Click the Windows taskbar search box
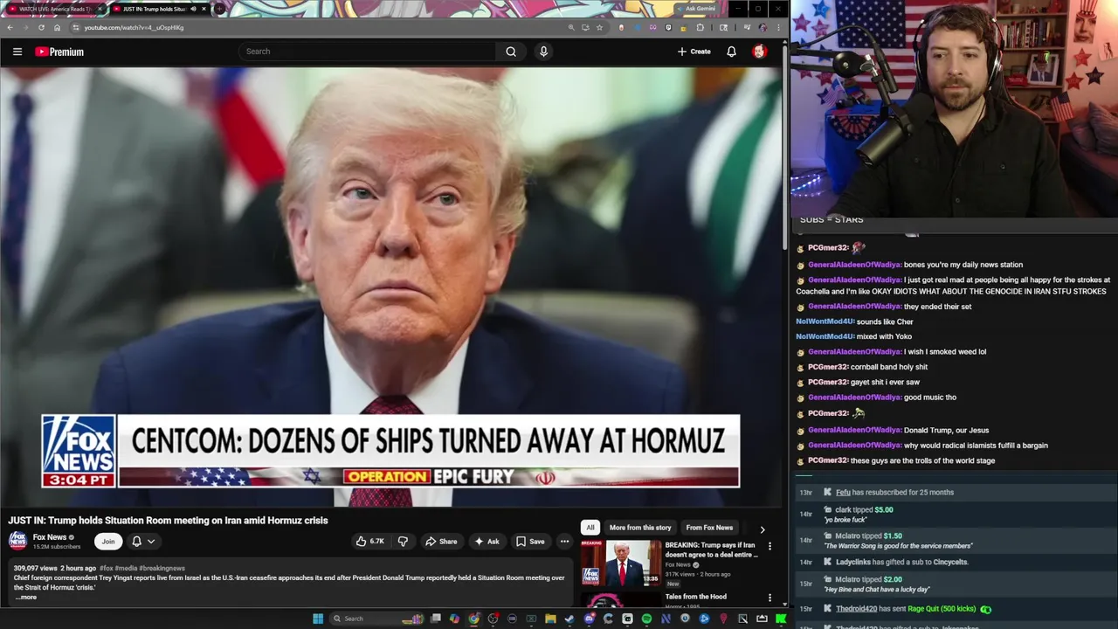The width and height of the screenshot is (1118, 629). (x=376, y=619)
